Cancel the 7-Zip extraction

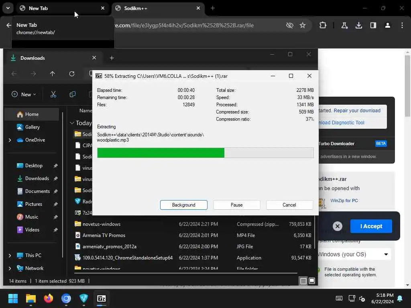pos(289,205)
